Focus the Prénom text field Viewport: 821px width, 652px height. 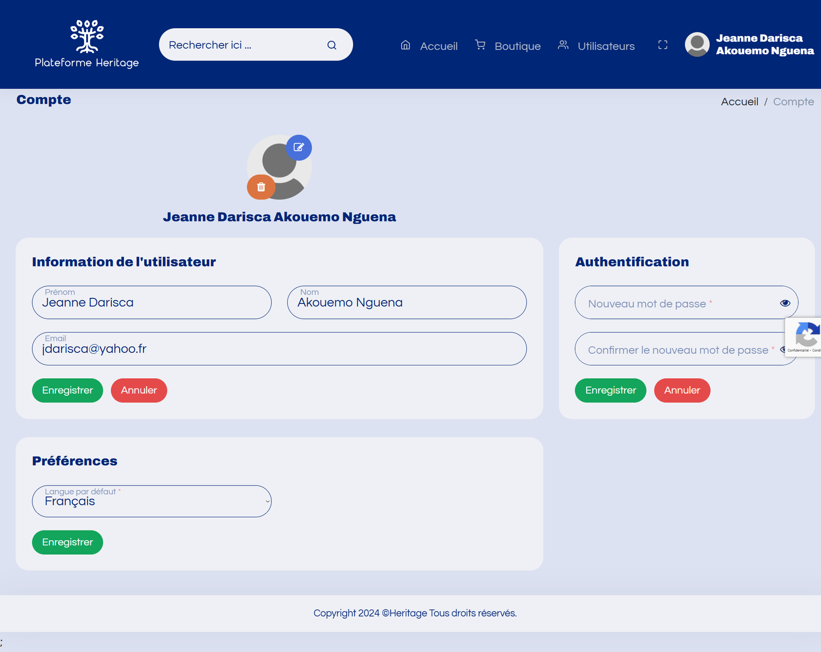tap(151, 303)
